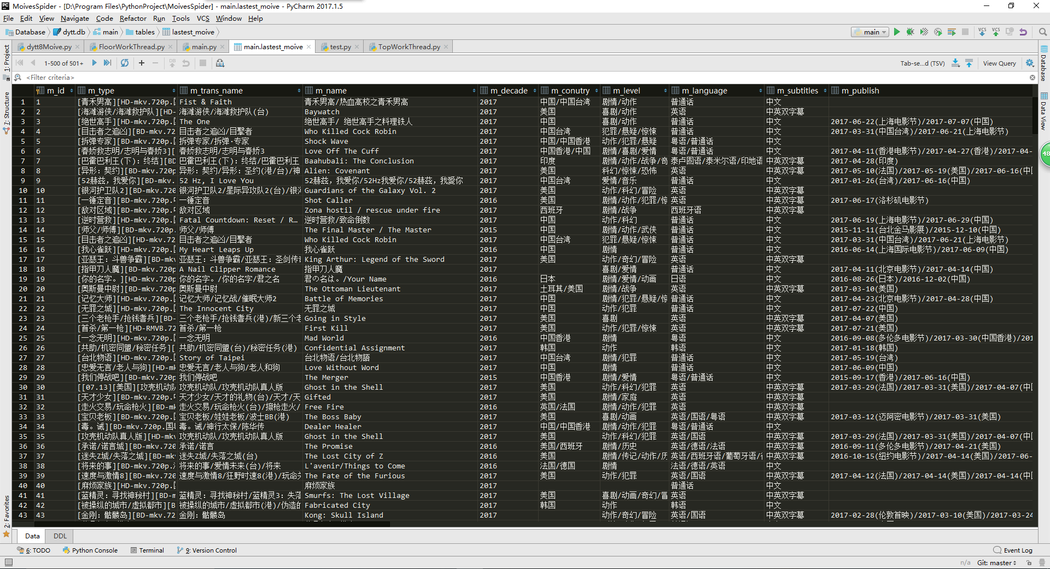Open the main run configuration dropdown
The height and width of the screenshot is (569, 1050).
point(870,32)
